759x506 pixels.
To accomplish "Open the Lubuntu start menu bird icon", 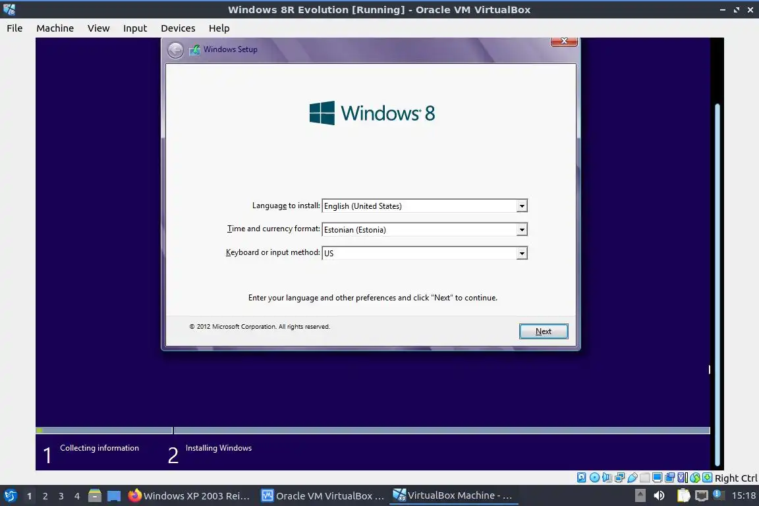I will pyautogui.click(x=10, y=496).
